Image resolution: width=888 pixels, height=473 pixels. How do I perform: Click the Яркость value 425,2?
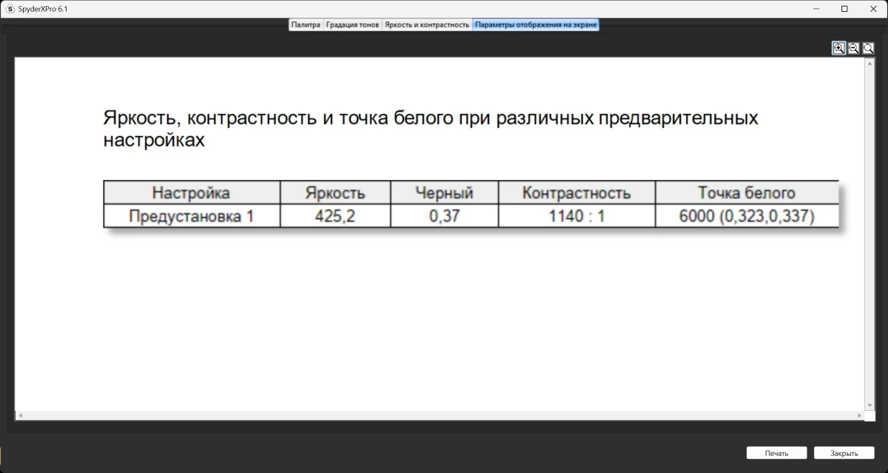(x=334, y=217)
